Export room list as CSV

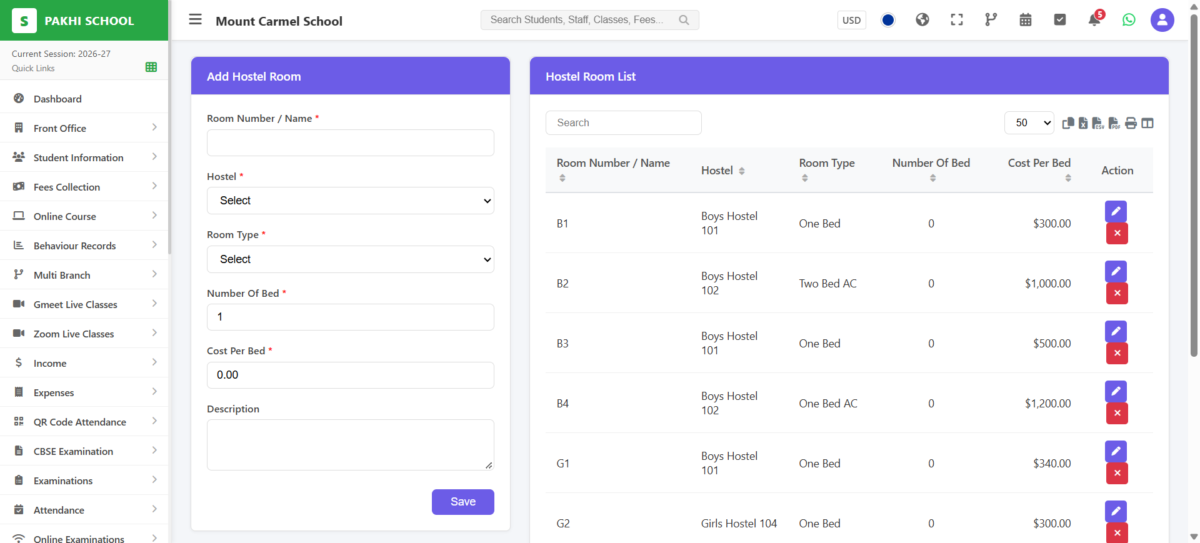(x=1098, y=123)
